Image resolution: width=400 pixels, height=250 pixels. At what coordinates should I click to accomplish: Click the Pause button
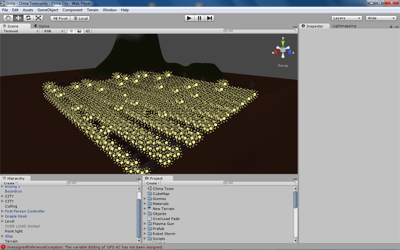[x=199, y=18]
